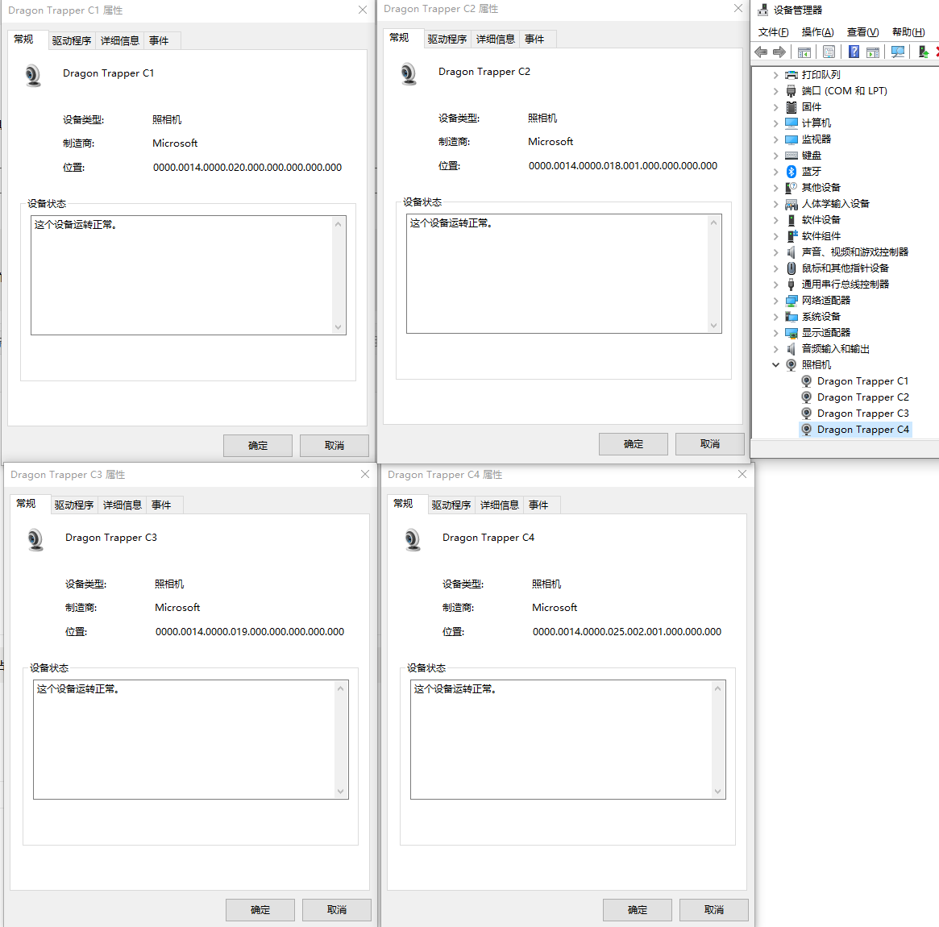
Task: Click the printer icon next to 打印队列
Action: point(791,75)
